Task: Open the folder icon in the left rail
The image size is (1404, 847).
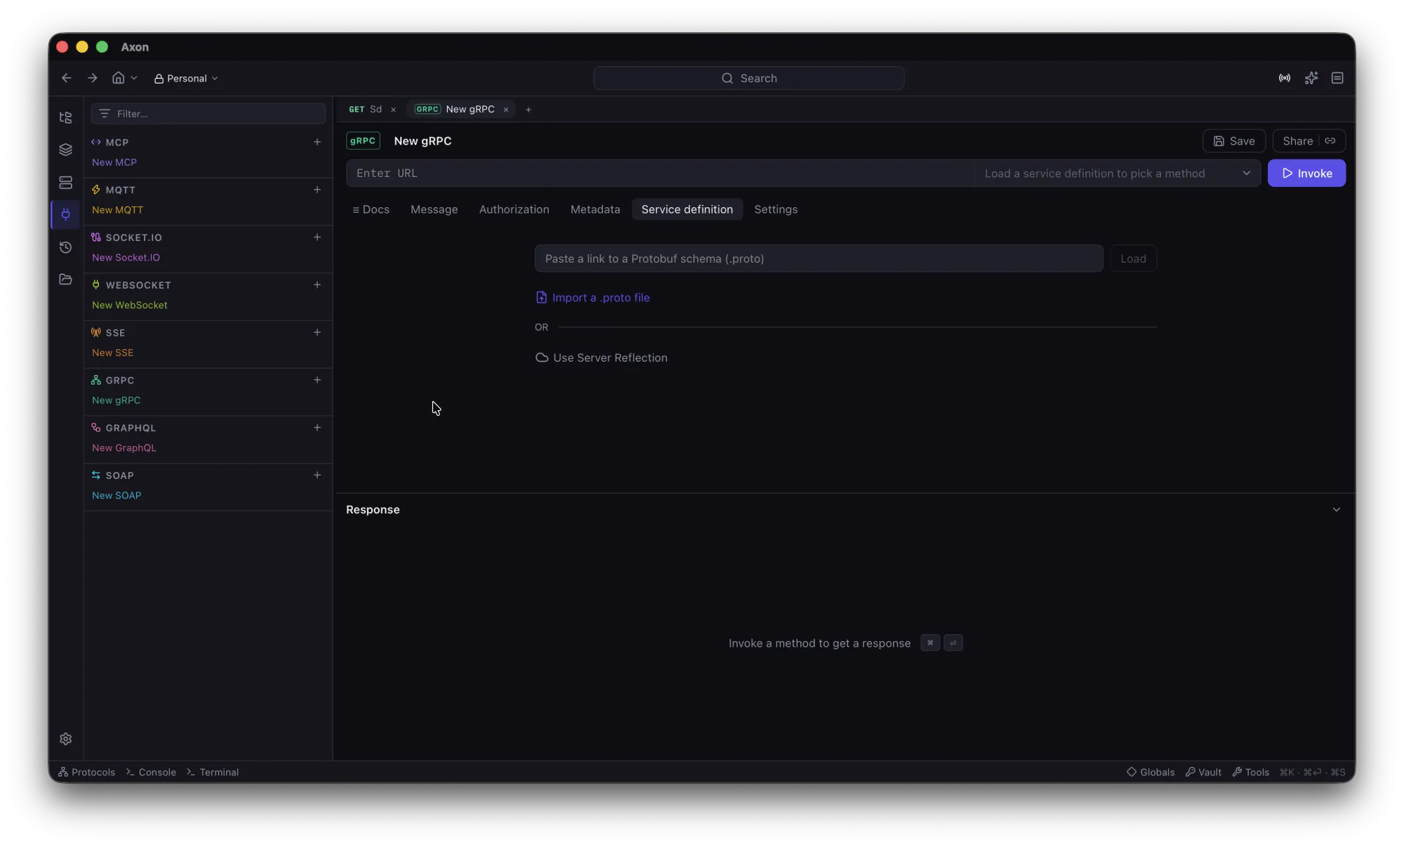Action: [x=66, y=280]
